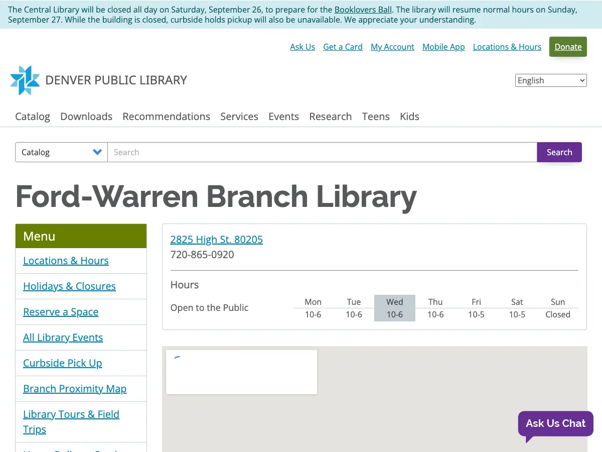Select the highlighted Wed hours column
Screen dimensions: 602x452
[395, 308]
